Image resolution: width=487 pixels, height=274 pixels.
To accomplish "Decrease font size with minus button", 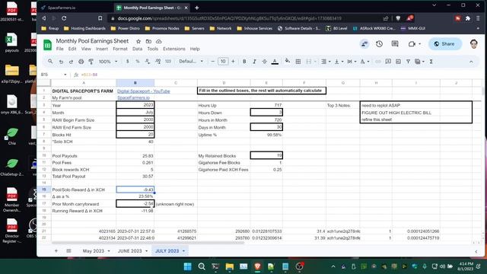I will [213, 62].
